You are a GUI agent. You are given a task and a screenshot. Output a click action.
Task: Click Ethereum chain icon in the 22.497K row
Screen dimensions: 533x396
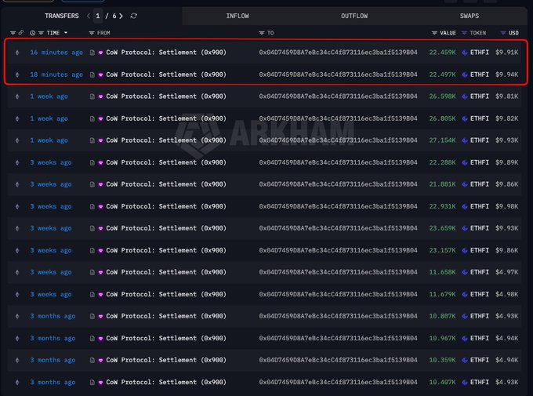click(x=17, y=74)
